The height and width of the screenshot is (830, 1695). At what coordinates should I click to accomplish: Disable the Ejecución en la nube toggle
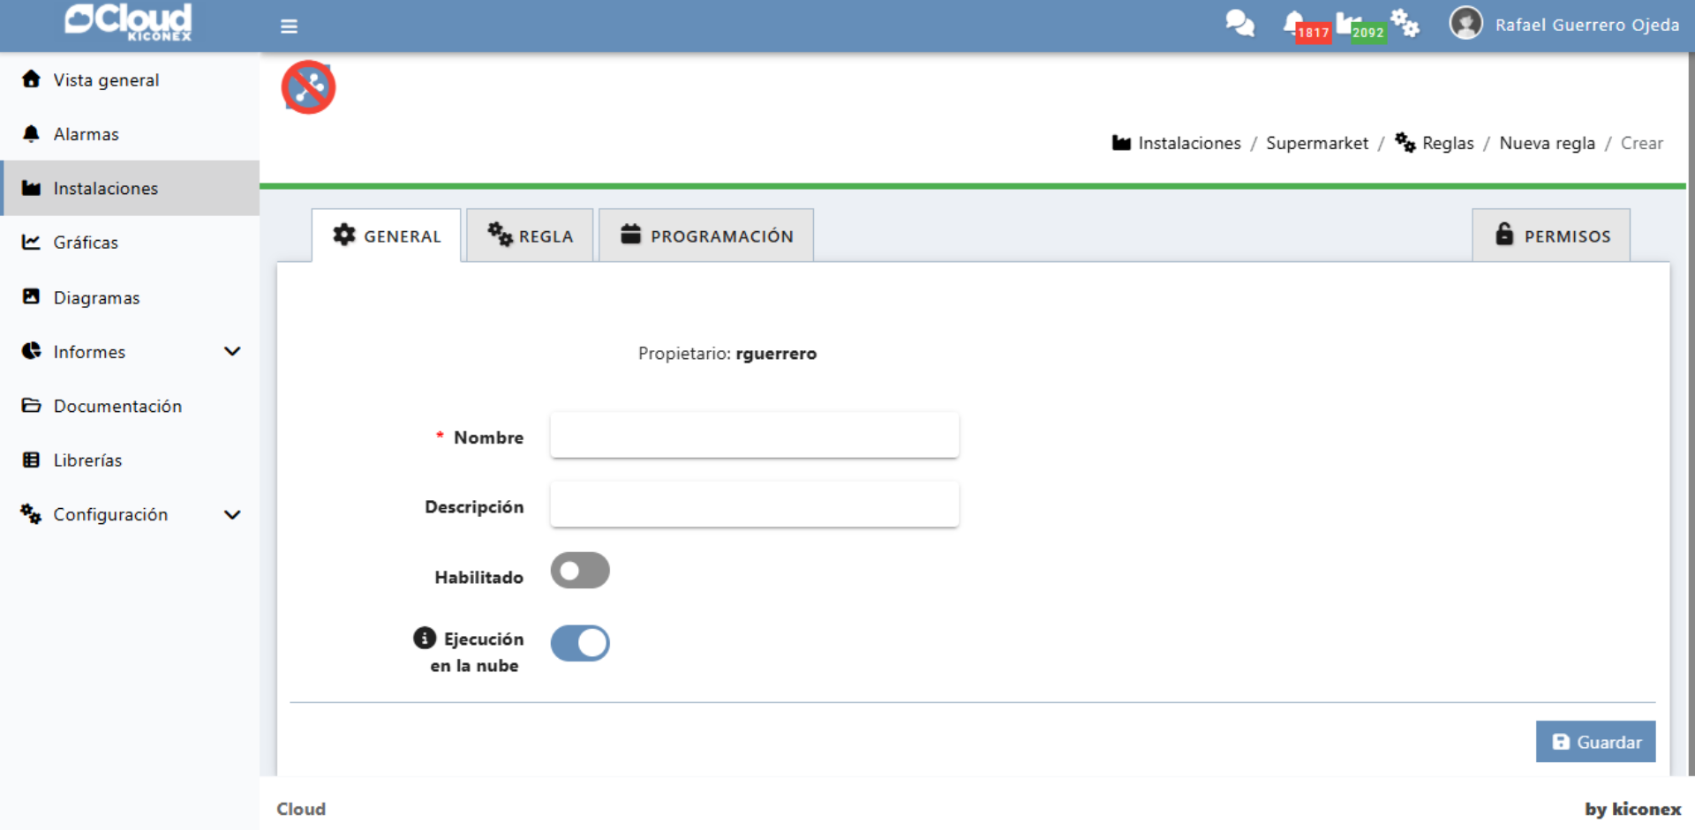pyautogui.click(x=580, y=643)
